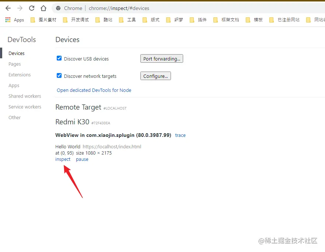This screenshot has width=325, height=252.
Task: Open the 图片素材 bookmark folder
Action: click(x=43, y=20)
